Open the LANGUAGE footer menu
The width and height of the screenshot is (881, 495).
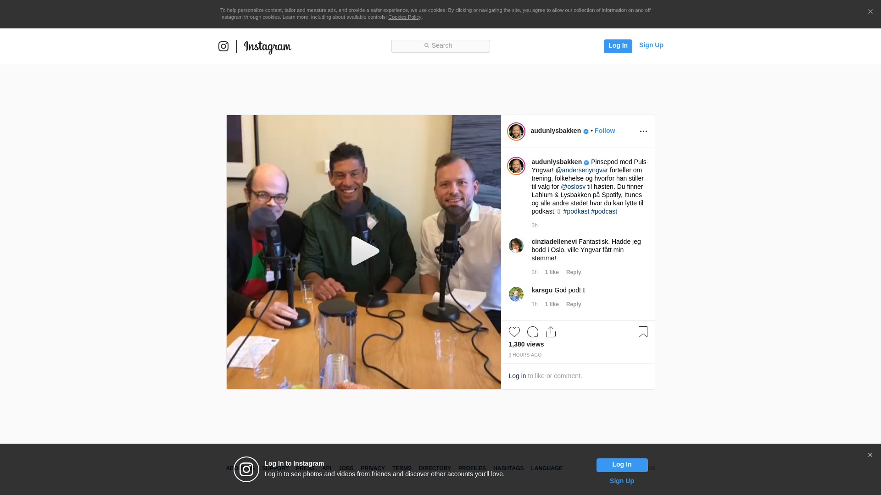546,468
